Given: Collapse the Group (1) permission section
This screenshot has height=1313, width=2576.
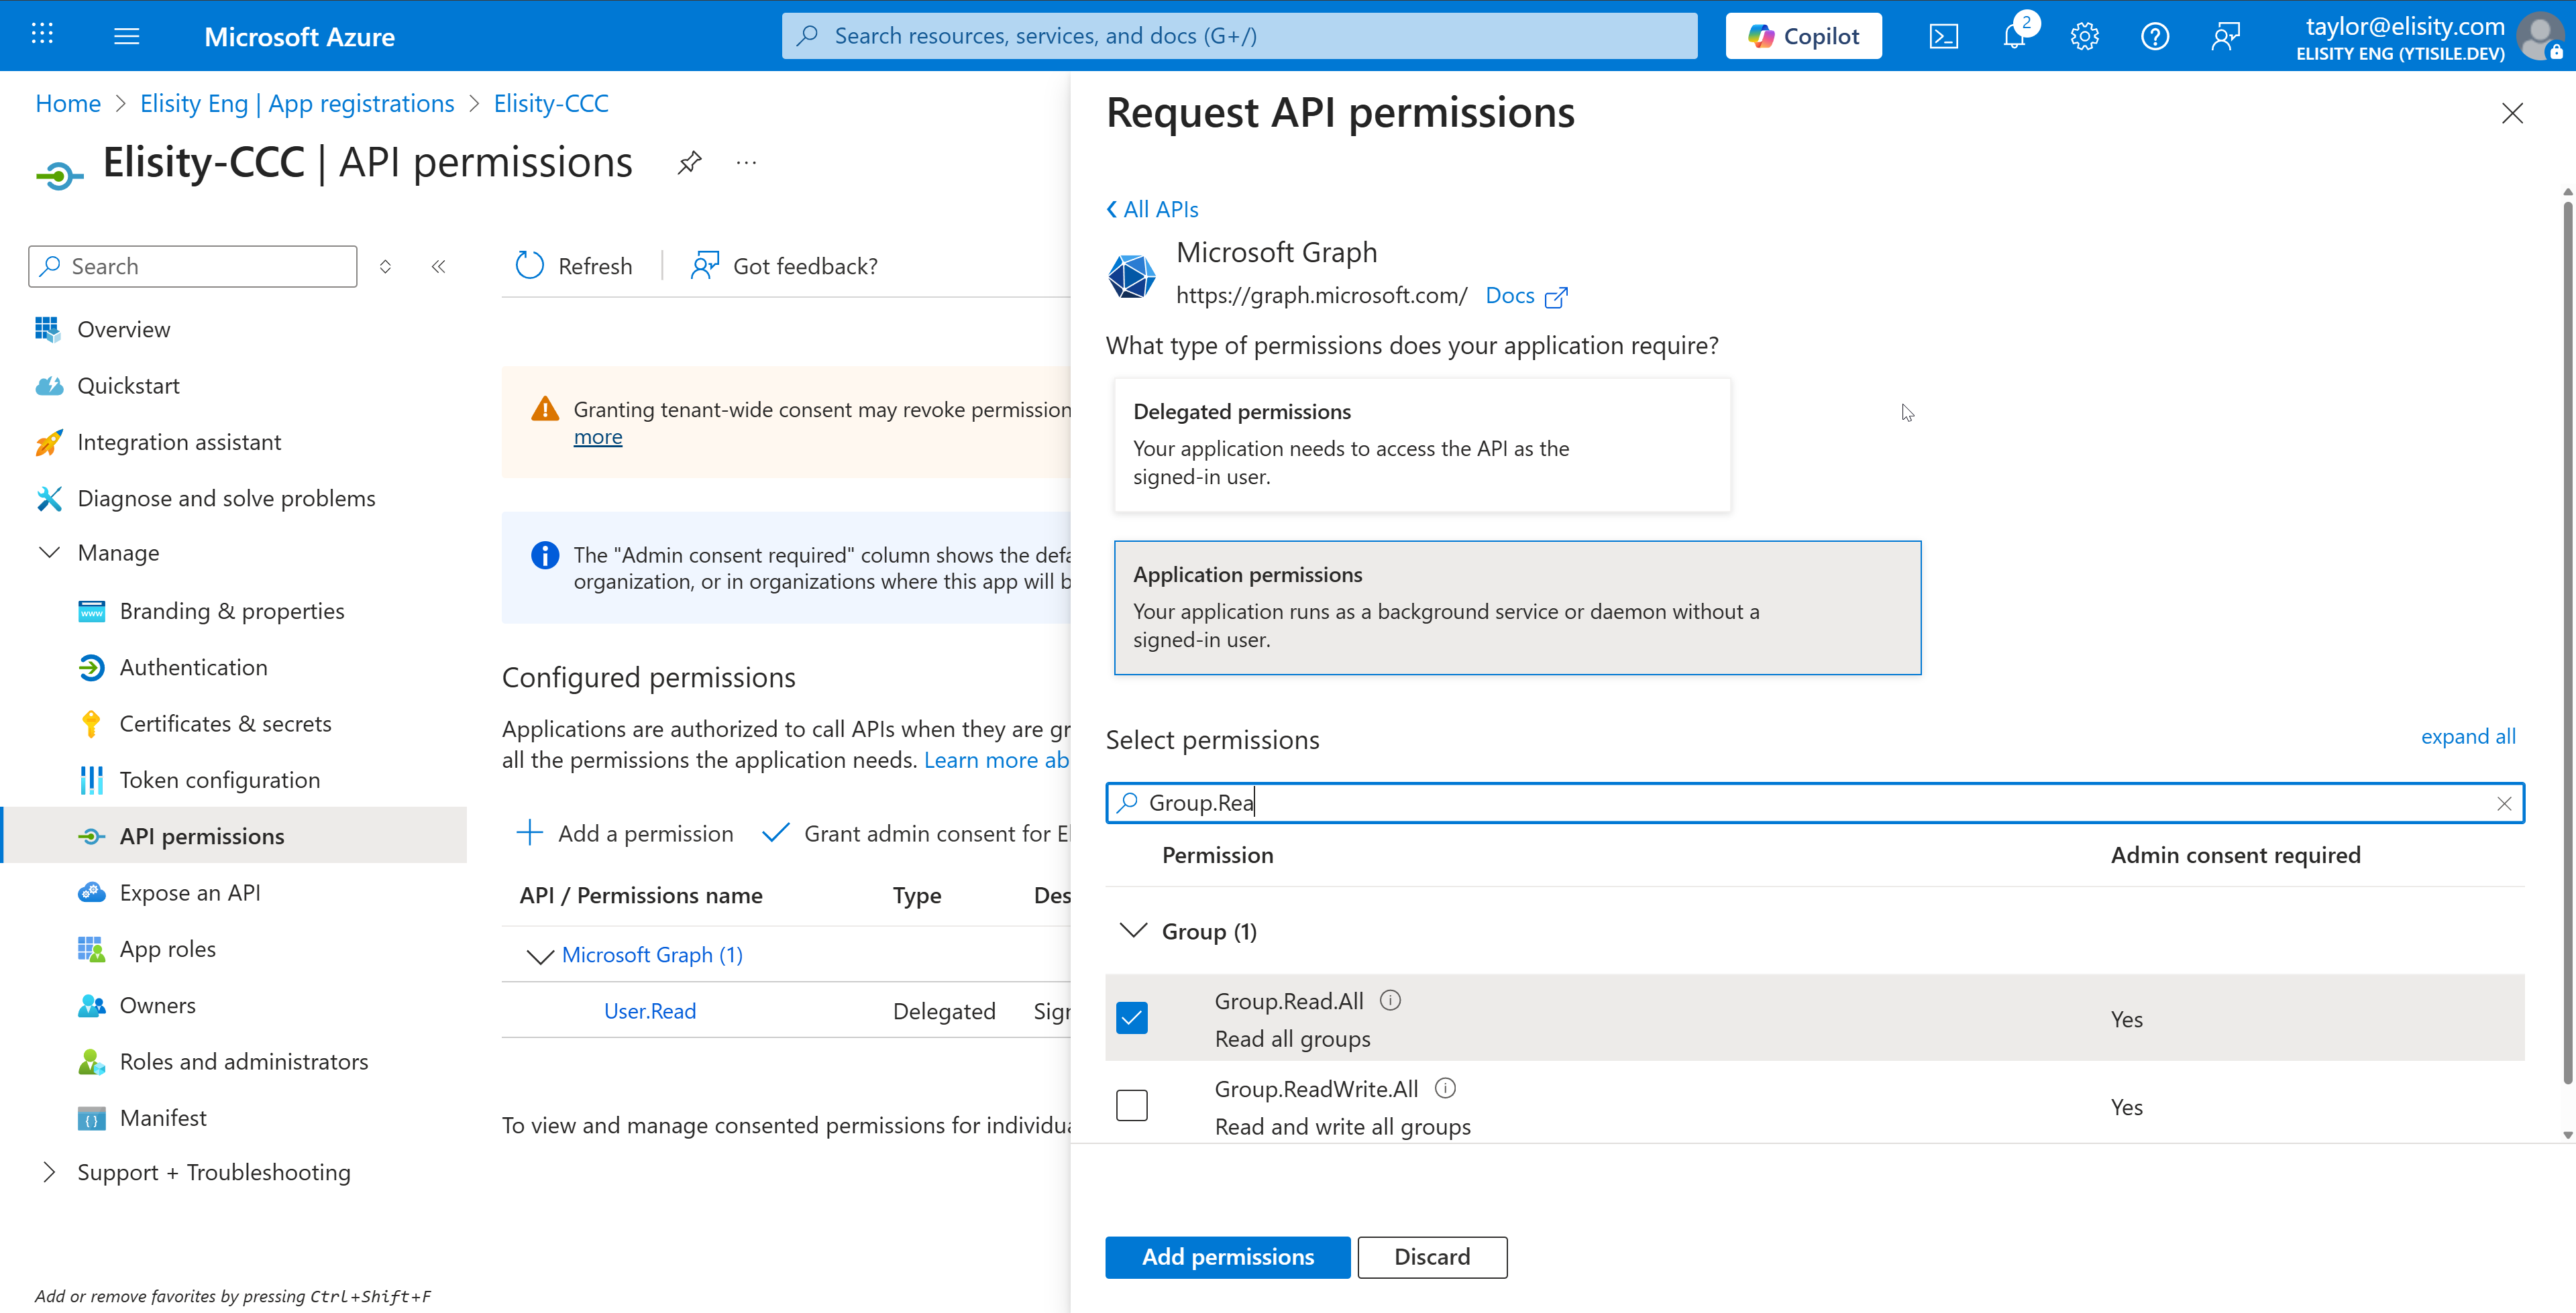Looking at the screenshot, I should (x=1133, y=931).
